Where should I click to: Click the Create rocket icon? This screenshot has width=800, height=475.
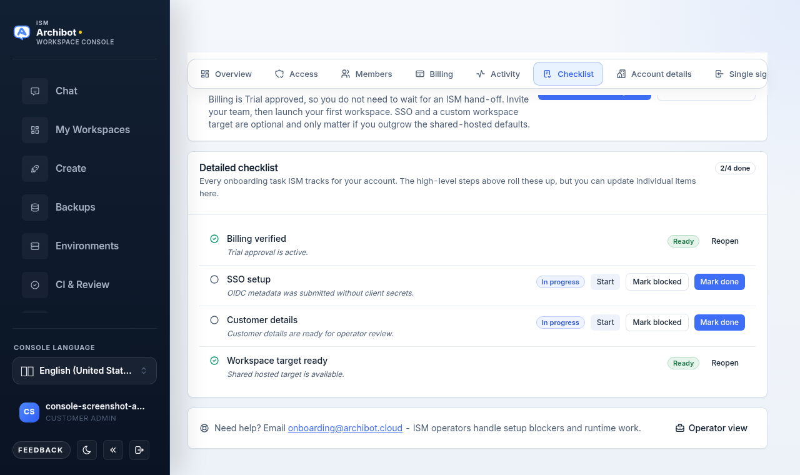(35, 169)
